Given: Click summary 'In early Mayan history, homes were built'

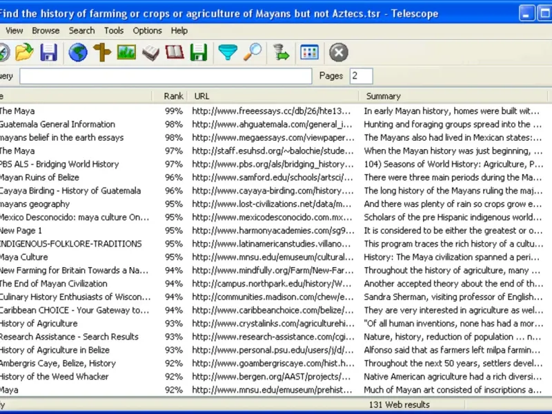Looking at the screenshot, I should (452, 111).
